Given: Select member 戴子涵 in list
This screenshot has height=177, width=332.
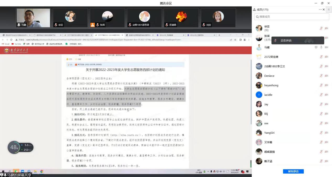Looking at the screenshot, I should coord(268,161).
